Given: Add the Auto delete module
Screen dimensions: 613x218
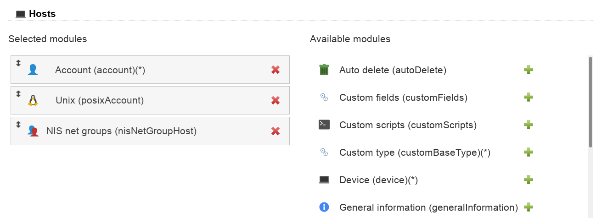Looking at the screenshot, I should [x=529, y=70].
